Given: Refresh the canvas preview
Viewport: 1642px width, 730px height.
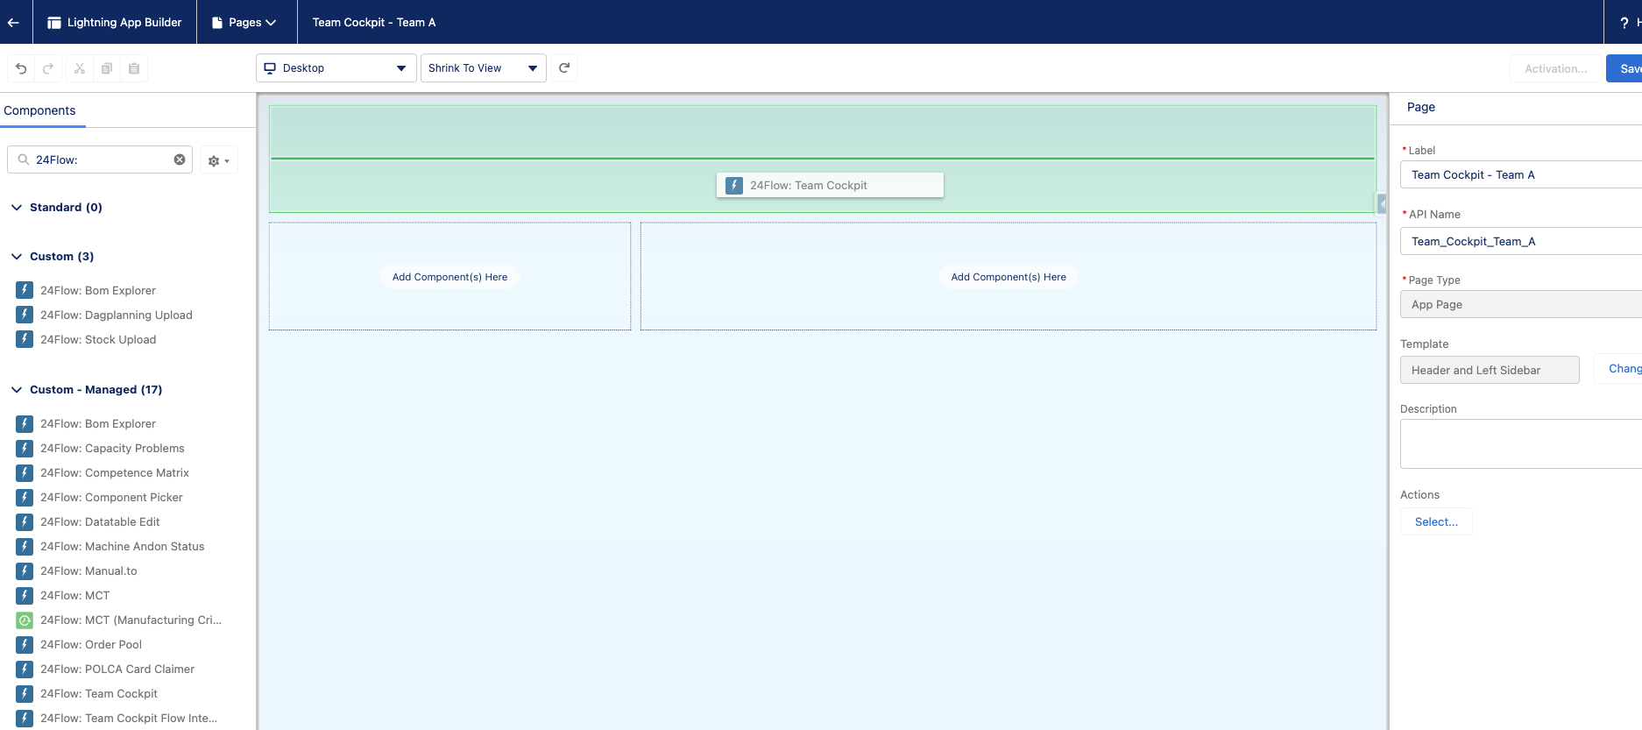Looking at the screenshot, I should coord(564,68).
